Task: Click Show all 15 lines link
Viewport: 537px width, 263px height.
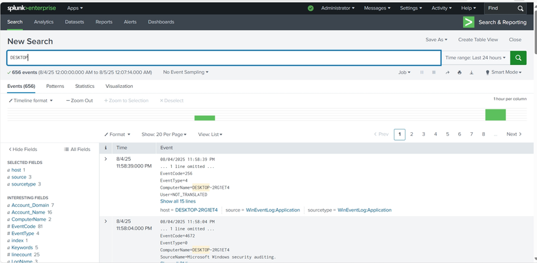Action: point(178,201)
